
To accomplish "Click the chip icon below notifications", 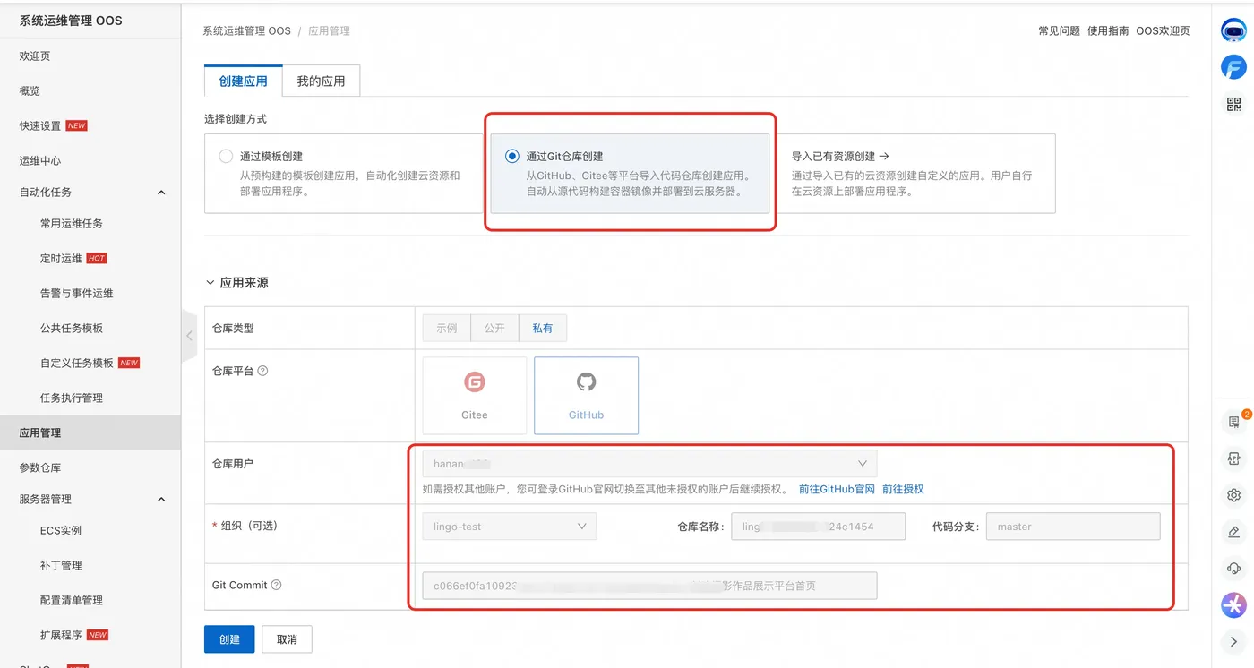I will pos(1233,458).
